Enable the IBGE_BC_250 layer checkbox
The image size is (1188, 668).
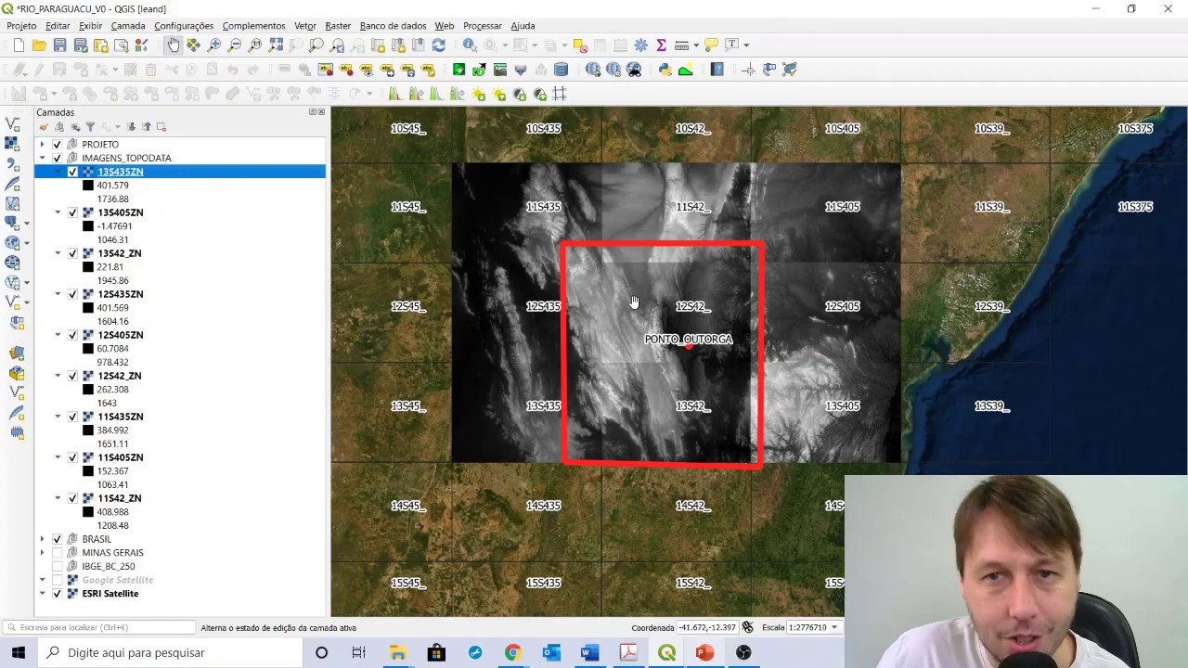pyautogui.click(x=57, y=566)
